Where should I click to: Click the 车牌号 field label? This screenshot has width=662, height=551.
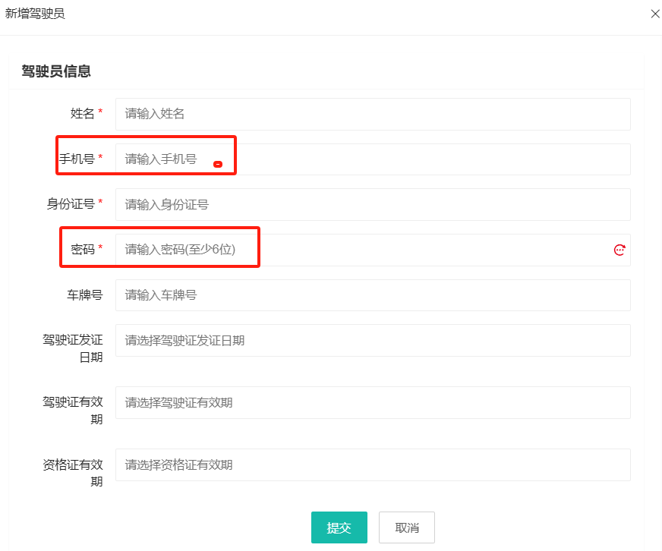[84, 295]
